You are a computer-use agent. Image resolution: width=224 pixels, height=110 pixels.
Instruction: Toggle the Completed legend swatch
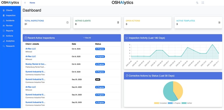point(157,103)
